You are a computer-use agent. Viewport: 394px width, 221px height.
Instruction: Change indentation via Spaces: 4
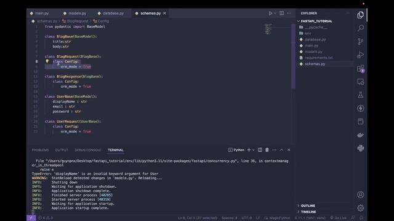[x=229, y=218]
